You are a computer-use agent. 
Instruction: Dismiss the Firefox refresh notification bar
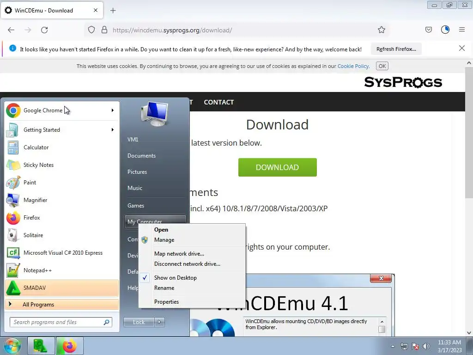(461, 48)
